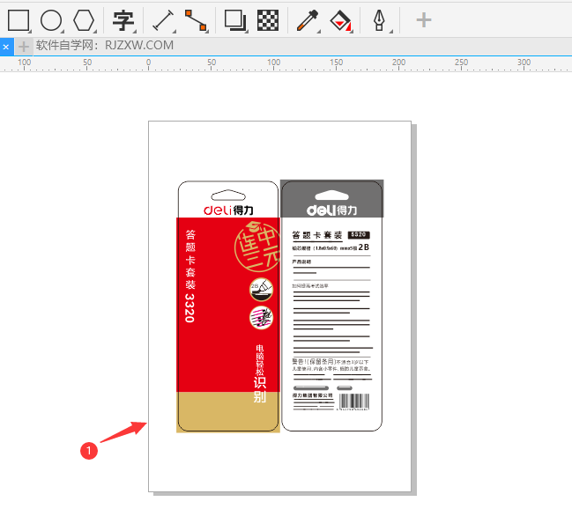Select the Connector tool

click(196, 20)
